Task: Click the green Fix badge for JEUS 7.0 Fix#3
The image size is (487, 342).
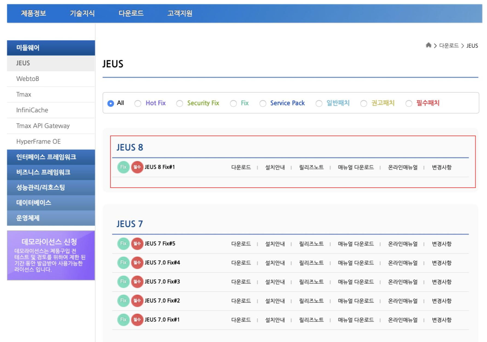Action: 123,282
